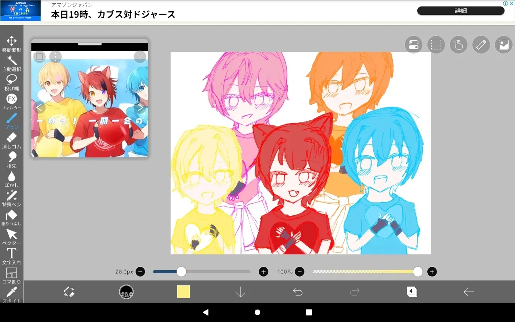The width and height of the screenshot is (515, 322).
Task: Select the ぼかし blur tool
Action: point(12,179)
